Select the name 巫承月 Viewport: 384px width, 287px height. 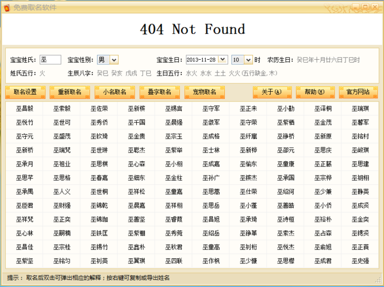pos(25,164)
